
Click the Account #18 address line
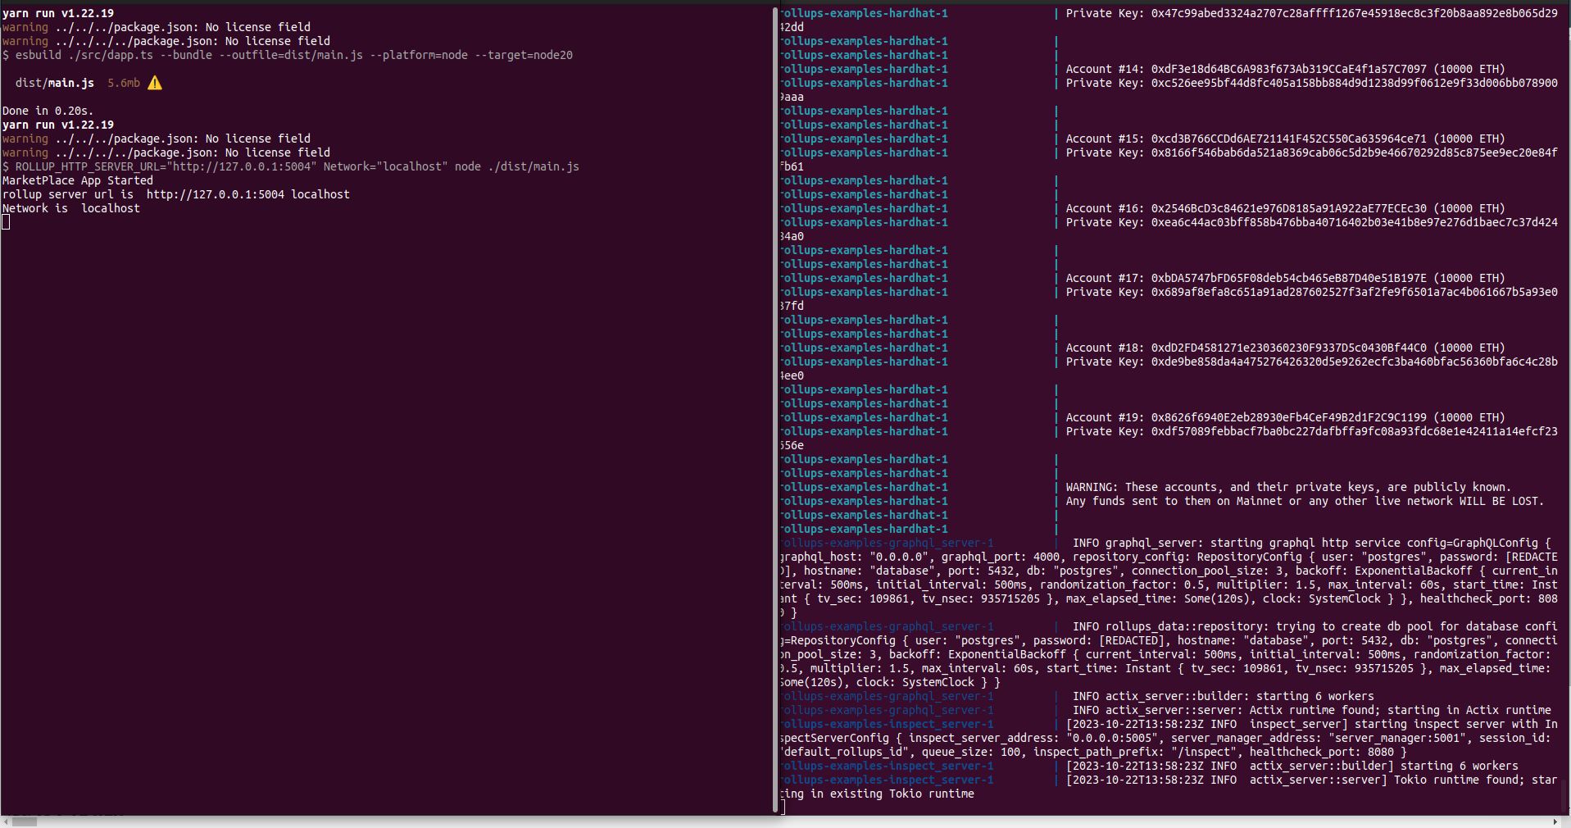tap(1285, 348)
